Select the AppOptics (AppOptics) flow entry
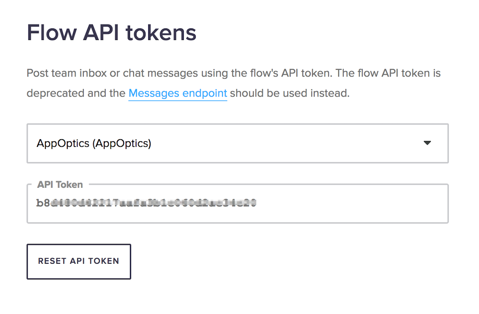Screen dimensions: 479x314 click(x=93, y=143)
